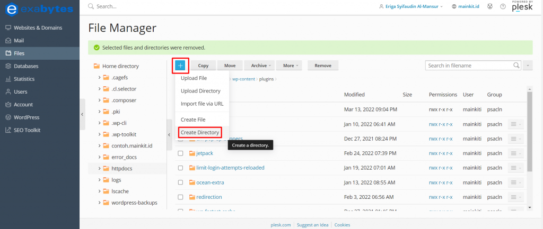Select Create Directory menu entry
The height and width of the screenshot is (229, 543).
pyautogui.click(x=200, y=132)
